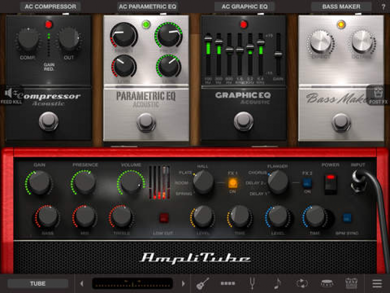The width and height of the screenshot is (390, 293).
Task: Click the orange FX 1 TIME knob
Action: click(240, 217)
